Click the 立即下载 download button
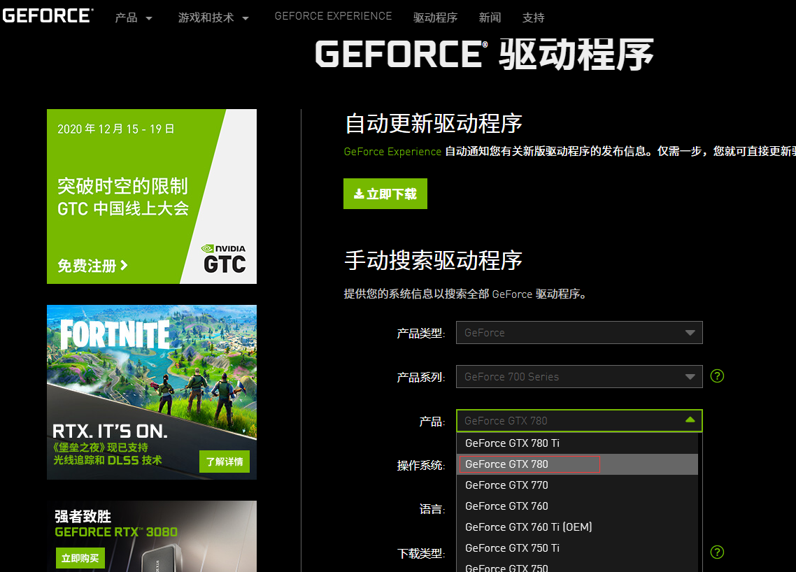 (385, 194)
